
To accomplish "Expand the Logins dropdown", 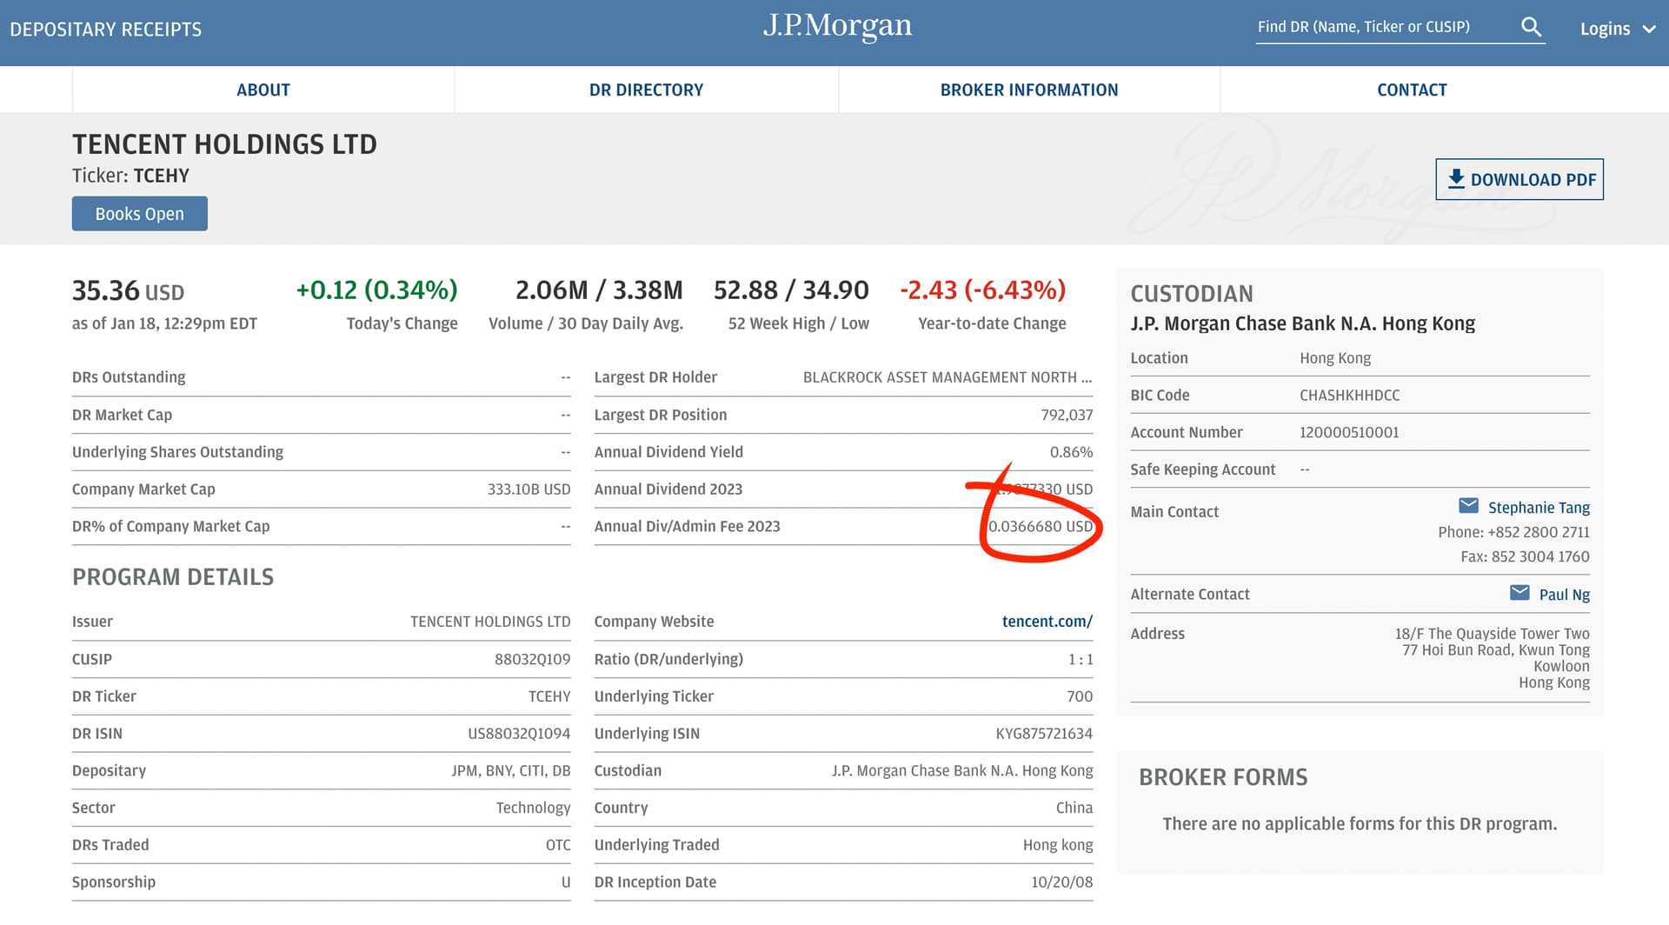I will [1617, 29].
